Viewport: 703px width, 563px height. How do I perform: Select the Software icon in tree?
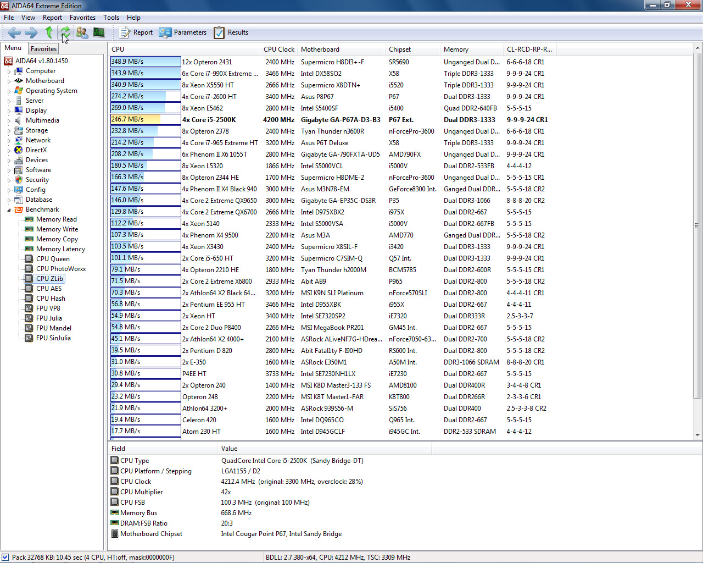tap(19, 170)
